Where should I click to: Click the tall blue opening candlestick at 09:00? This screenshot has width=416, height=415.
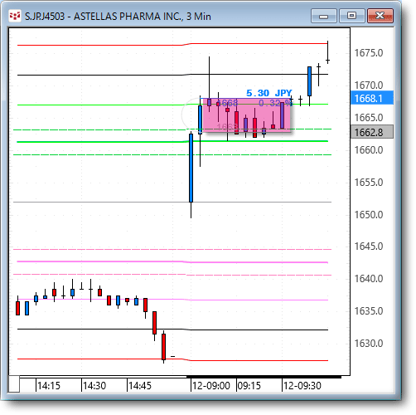pos(191,168)
